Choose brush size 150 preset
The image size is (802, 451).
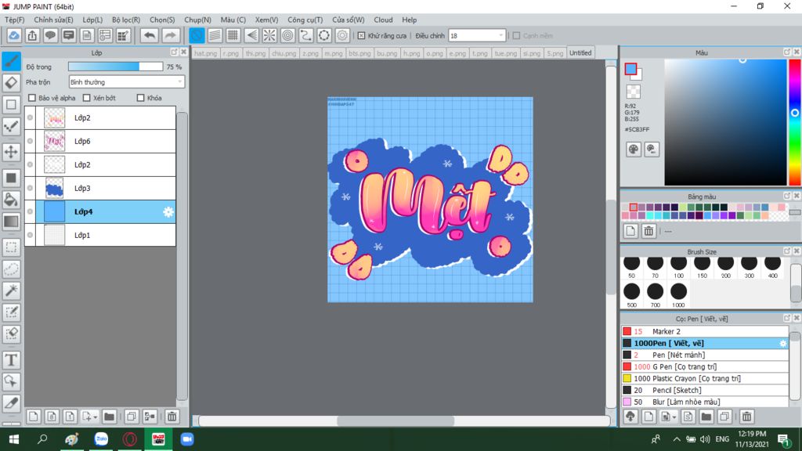[702, 267]
